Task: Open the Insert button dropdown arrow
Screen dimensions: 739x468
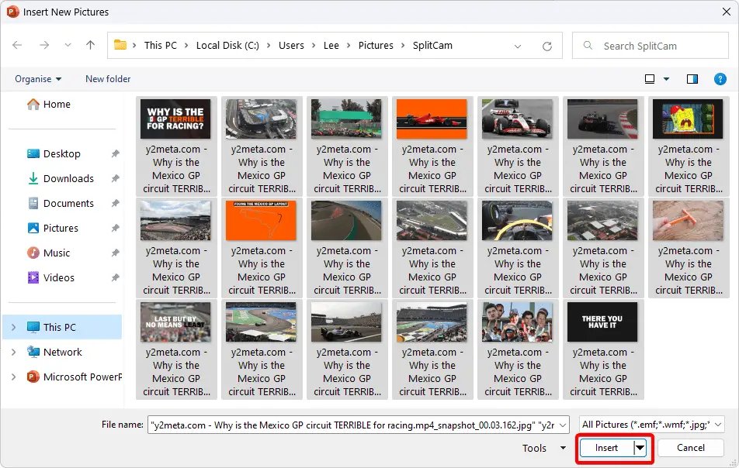Action: point(640,448)
